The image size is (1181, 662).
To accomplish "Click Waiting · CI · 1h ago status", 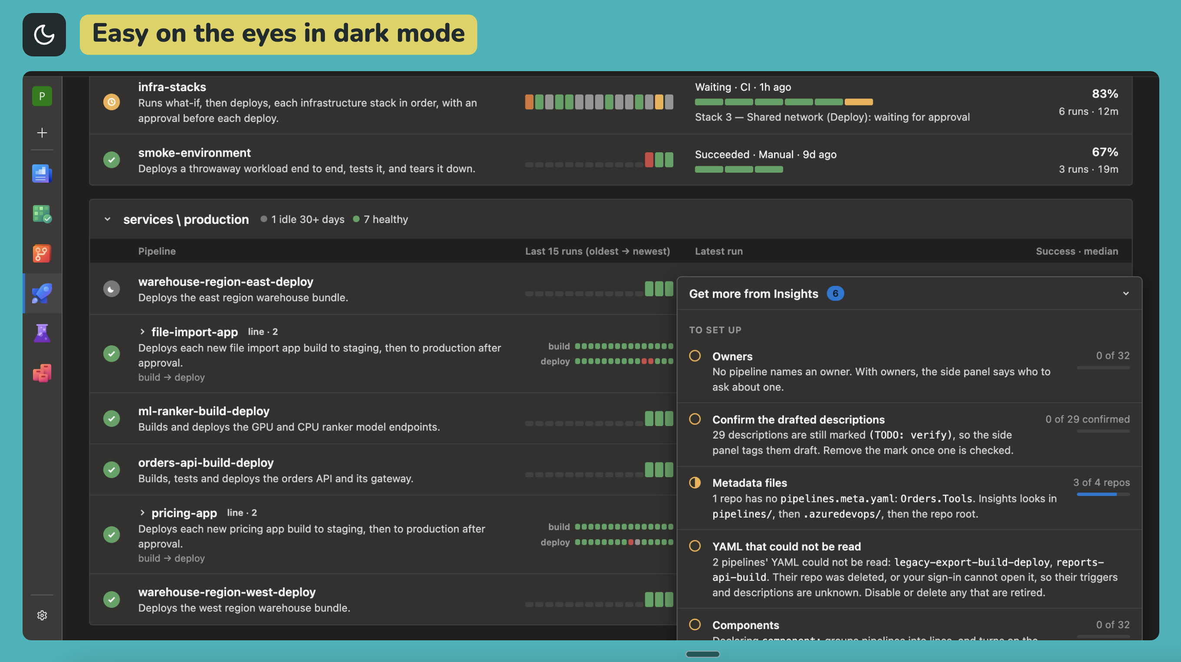I will (x=743, y=87).
